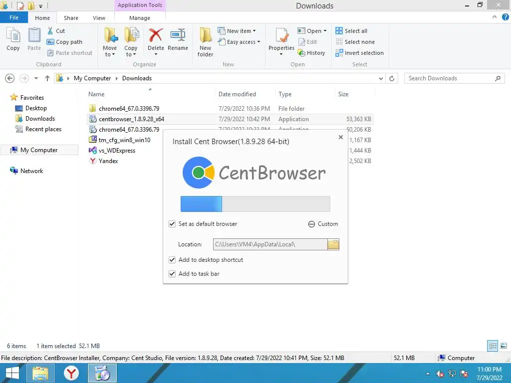This screenshot has height=383, width=511.
Task: Select Network in the navigation pane
Action: [27, 171]
